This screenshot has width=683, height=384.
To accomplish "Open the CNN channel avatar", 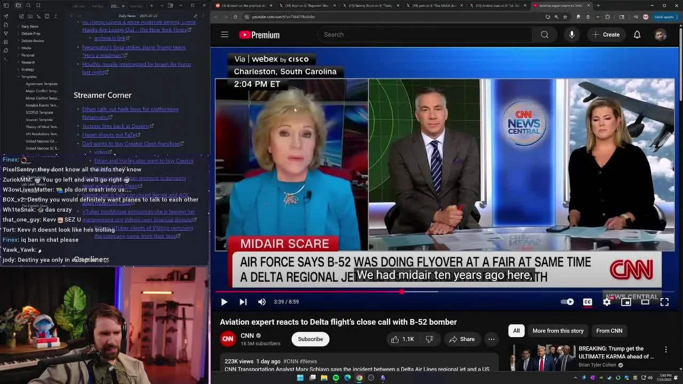I will [228, 339].
